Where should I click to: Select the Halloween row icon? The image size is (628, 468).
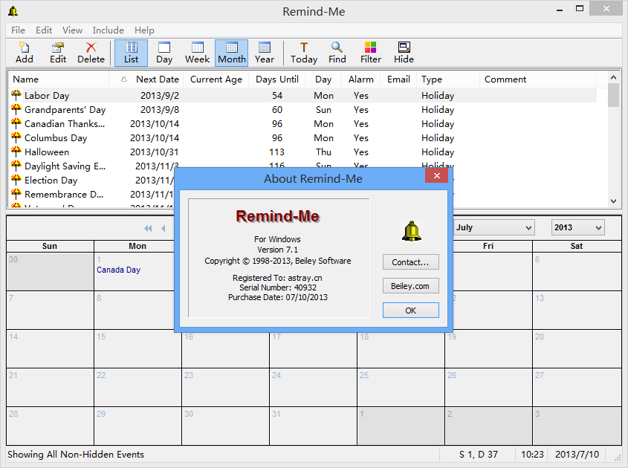pyautogui.click(x=16, y=152)
